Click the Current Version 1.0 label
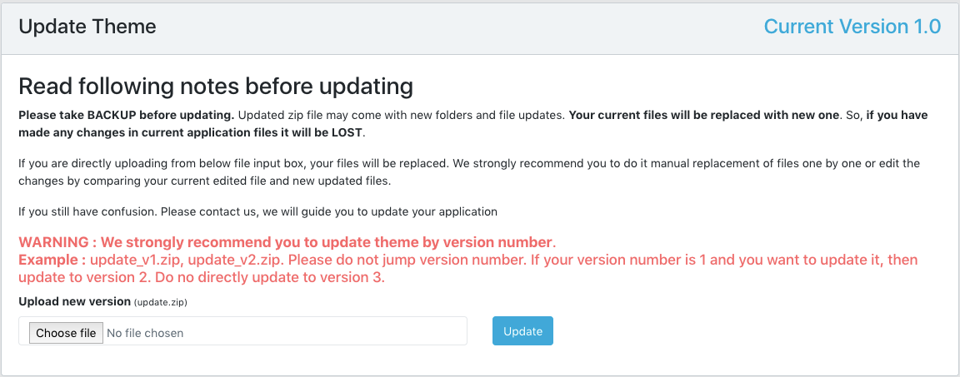 click(852, 27)
